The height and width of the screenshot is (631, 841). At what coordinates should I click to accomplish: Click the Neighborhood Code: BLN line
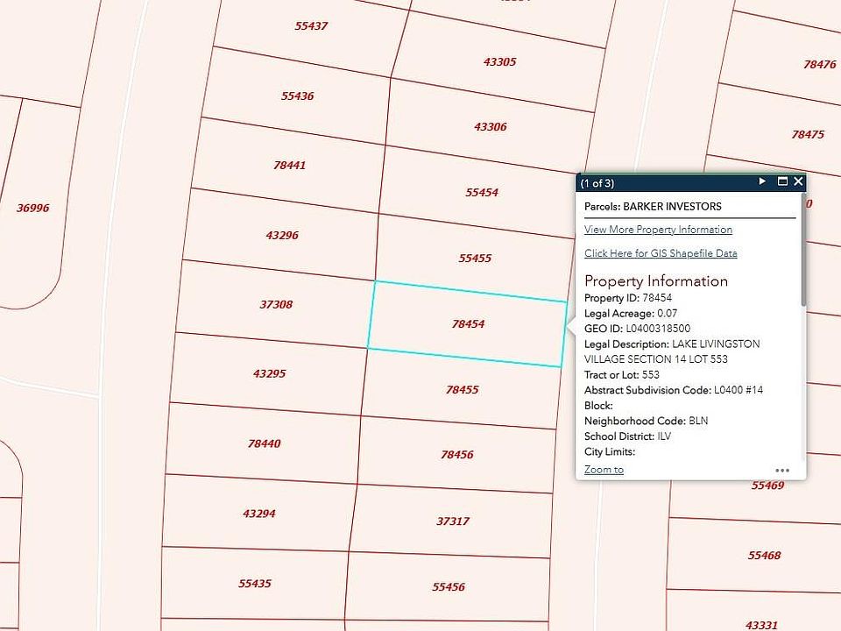(646, 421)
